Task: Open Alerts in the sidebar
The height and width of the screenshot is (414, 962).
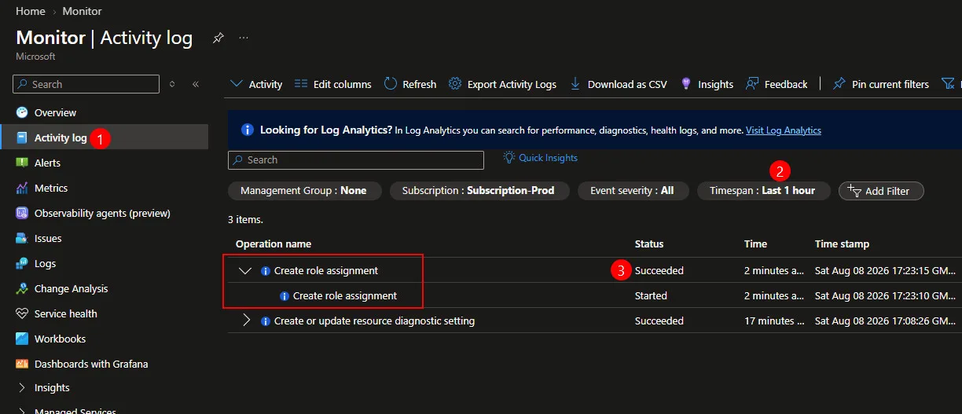Action: [x=47, y=163]
